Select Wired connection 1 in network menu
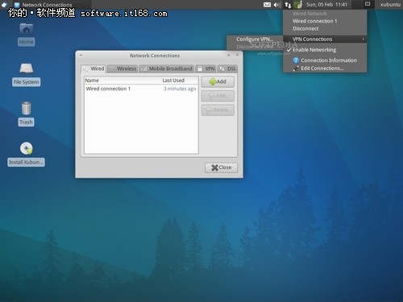Screen dimensions: 403x302 click(325, 21)
